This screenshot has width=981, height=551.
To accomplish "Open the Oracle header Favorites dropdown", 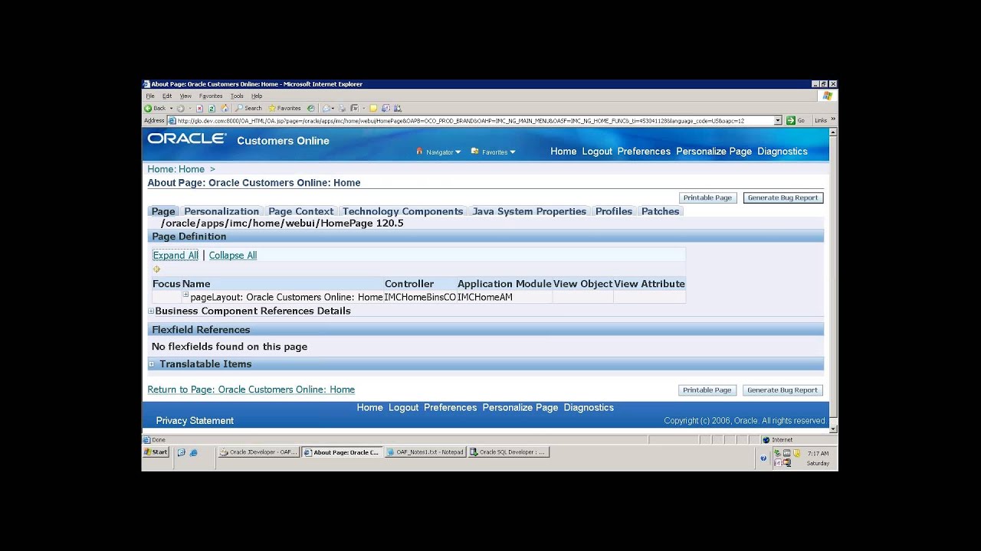I will (x=494, y=152).
